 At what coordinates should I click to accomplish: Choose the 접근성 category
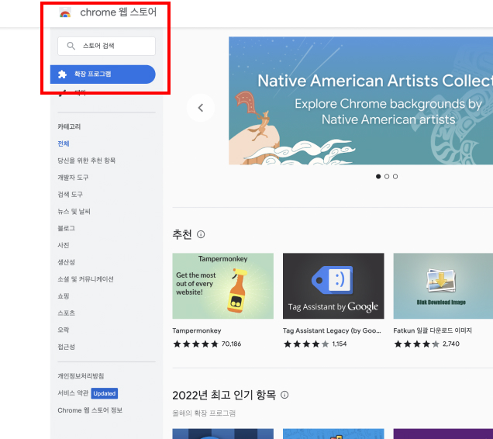tap(67, 347)
